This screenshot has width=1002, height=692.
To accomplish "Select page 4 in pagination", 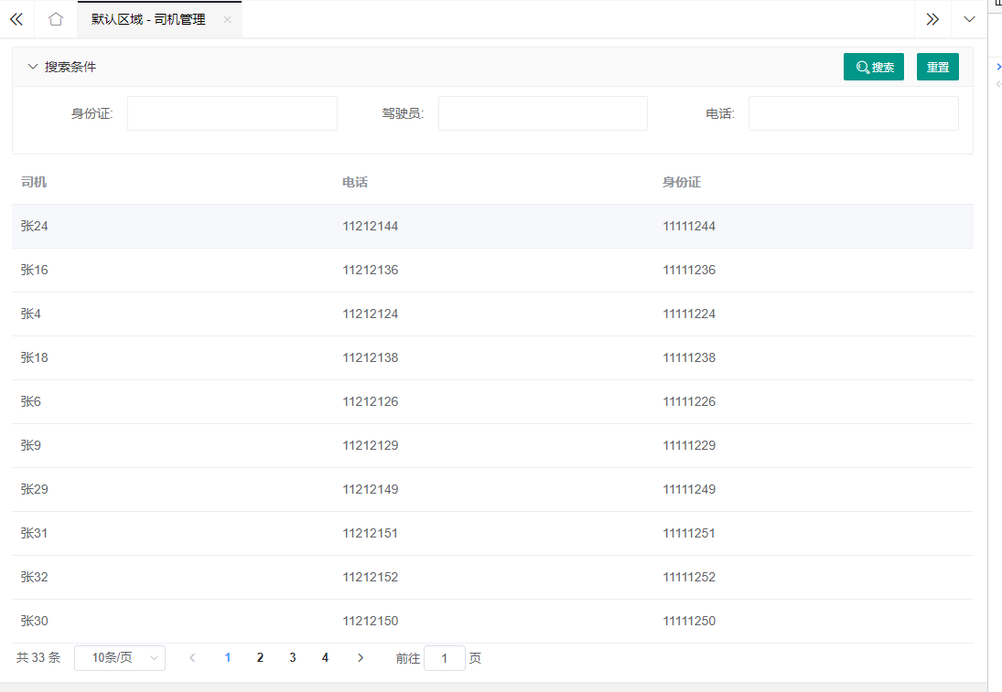I will pyautogui.click(x=325, y=657).
